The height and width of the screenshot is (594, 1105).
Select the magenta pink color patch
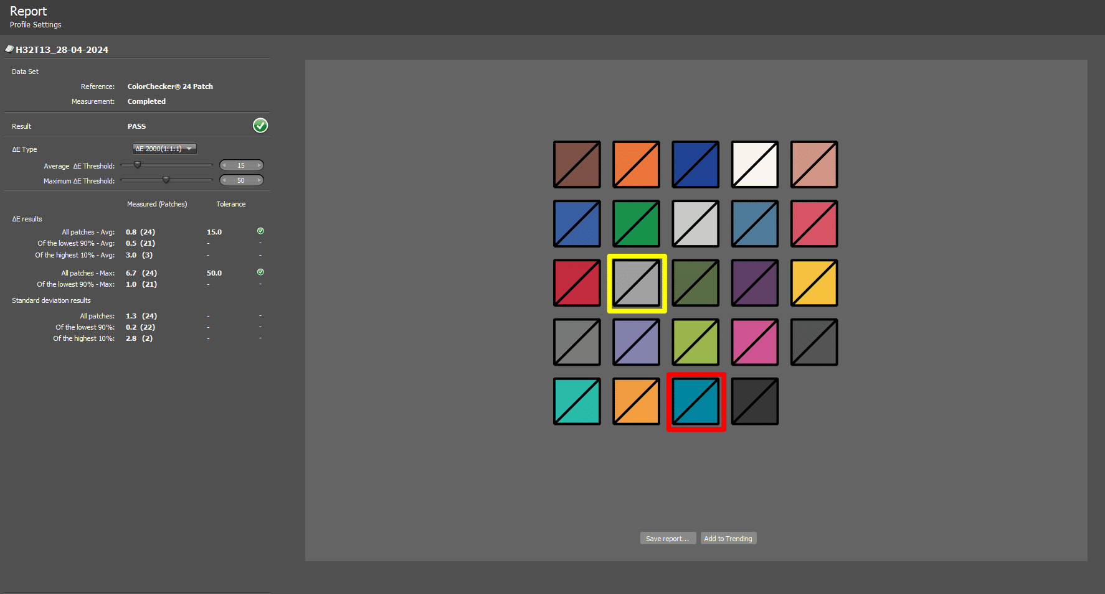(755, 343)
